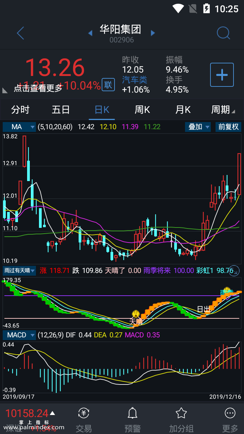Switch to previous stock arrow

tap(90, 33)
